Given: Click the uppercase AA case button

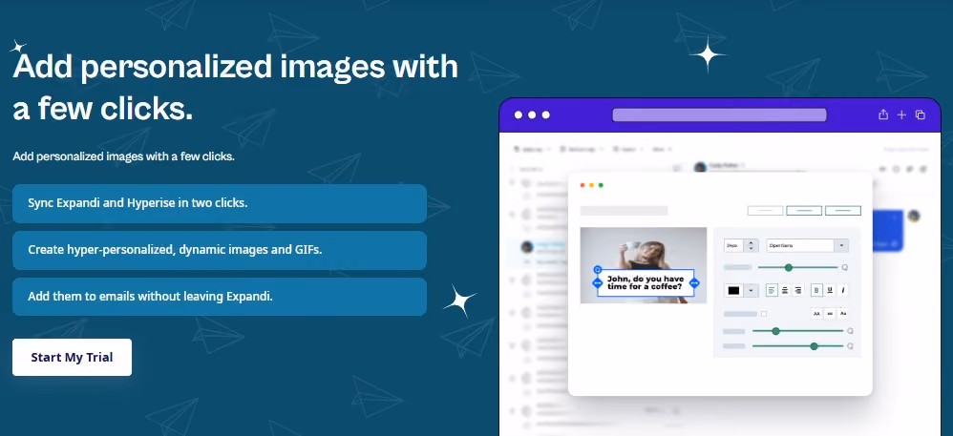Looking at the screenshot, I should tap(816, 314).
